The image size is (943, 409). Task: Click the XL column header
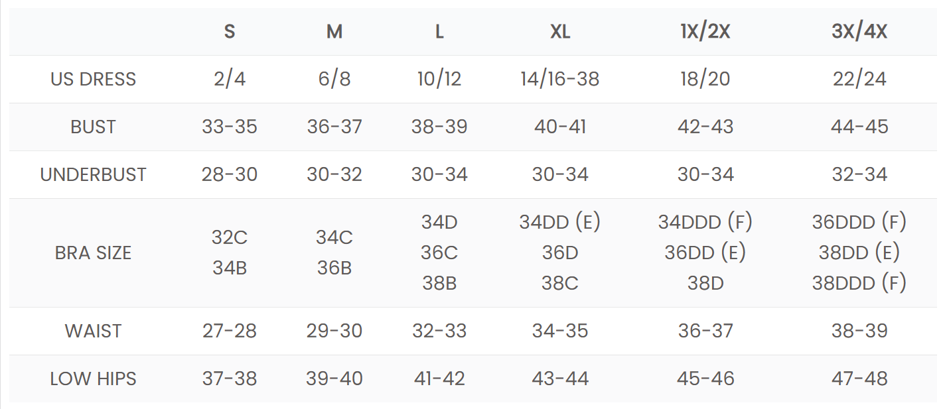pyautogui.click(x=560, y=32)
